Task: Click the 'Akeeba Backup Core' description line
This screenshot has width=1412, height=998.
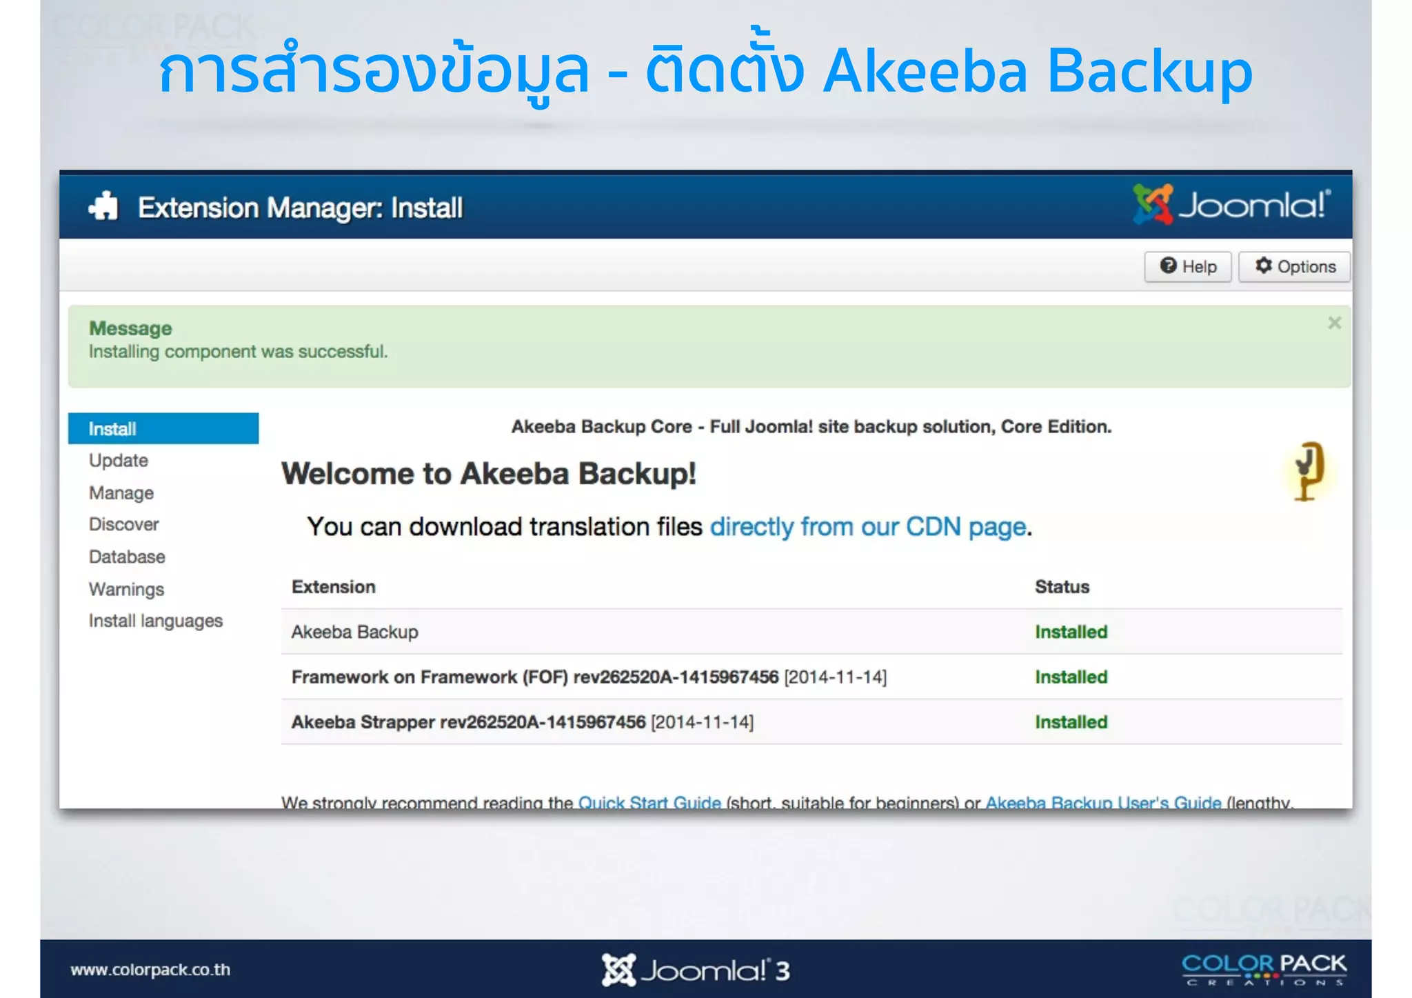Action: click(x=811, y=427)
